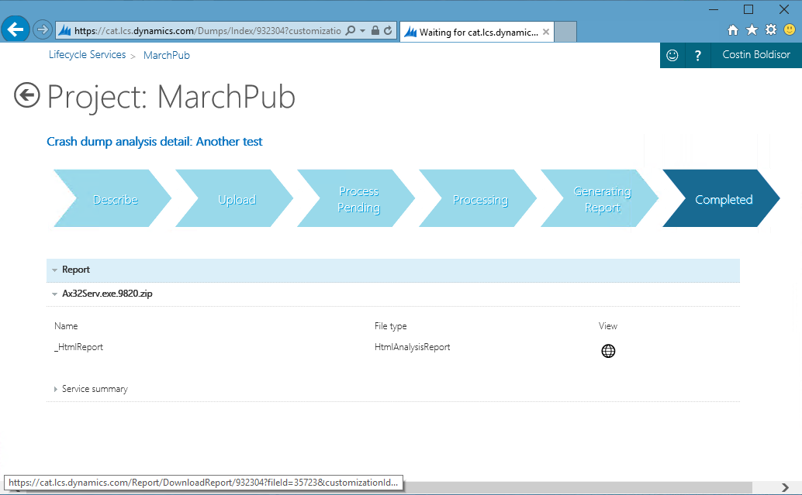Open the help question mark icon

(698, 56)
